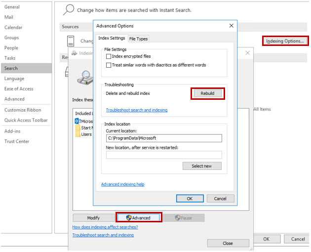This screenshot has width=311, height=252.
Task: Click the Select new button
Action: tap(202, 166)
